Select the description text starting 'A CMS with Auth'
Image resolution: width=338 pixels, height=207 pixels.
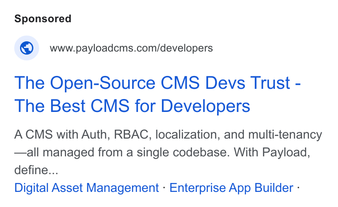[168, 152]
